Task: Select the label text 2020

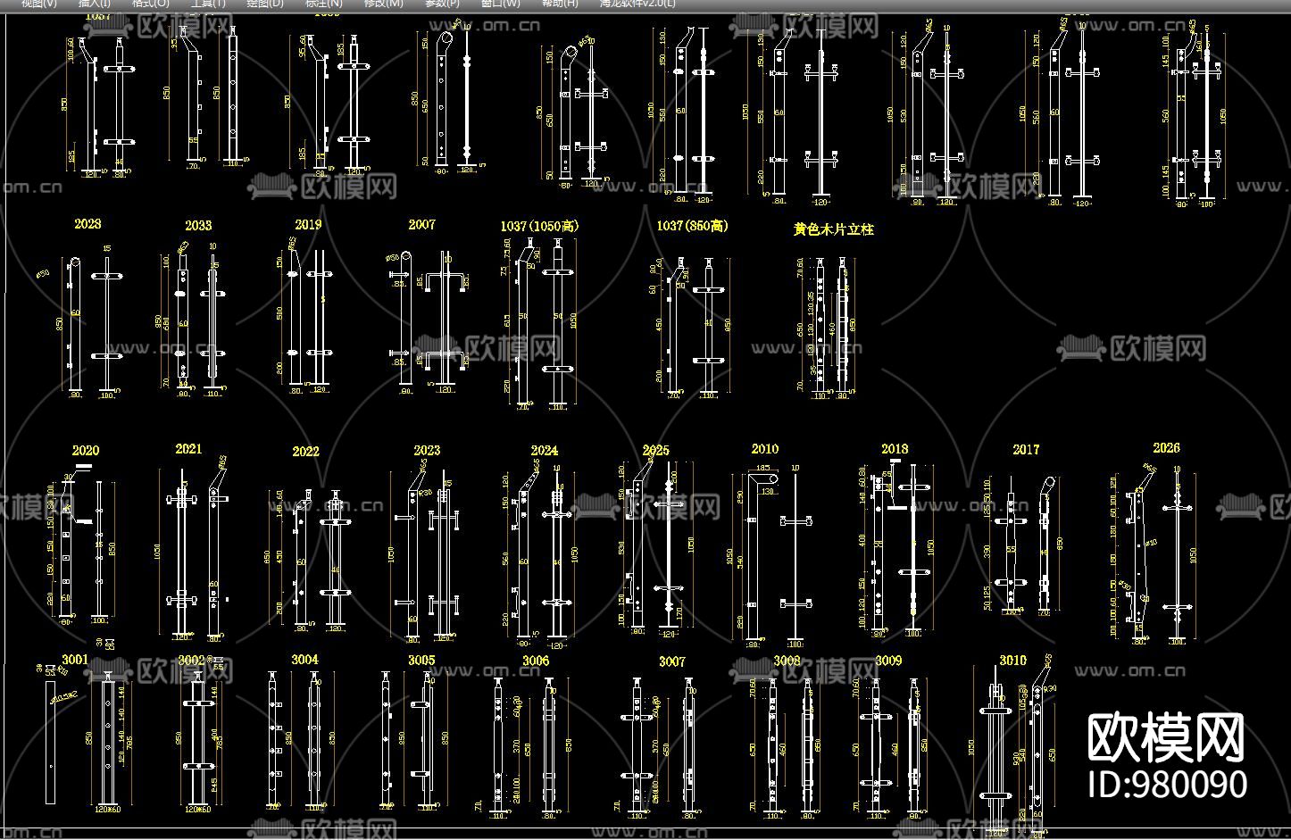Action: click(x=86, y=451)
